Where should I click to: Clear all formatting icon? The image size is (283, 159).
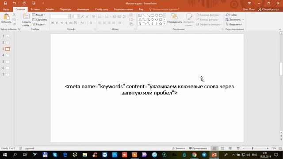93,17
